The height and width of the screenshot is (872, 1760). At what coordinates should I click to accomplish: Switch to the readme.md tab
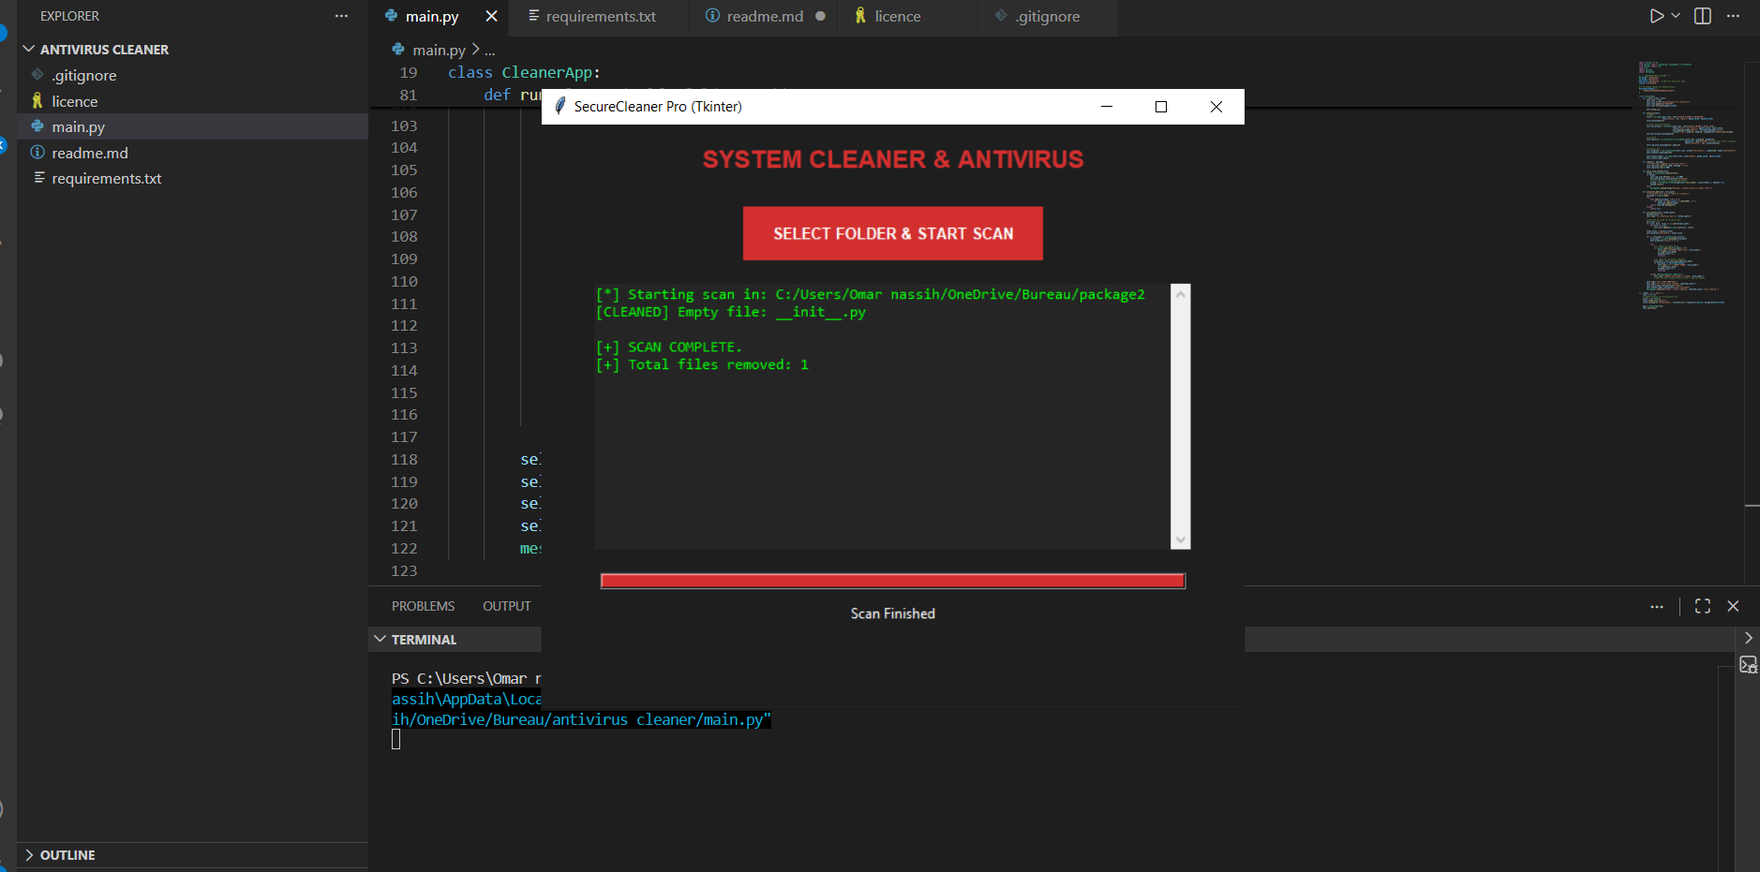pyautogui.click(x=764, y=17)
